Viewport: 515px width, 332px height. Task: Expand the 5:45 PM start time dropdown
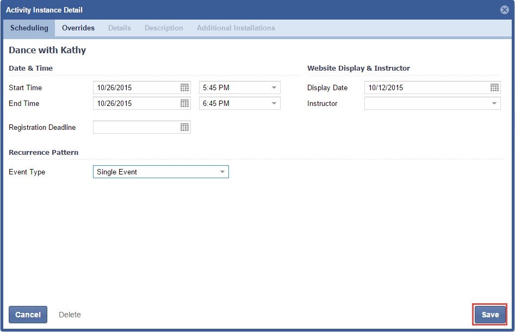pos(274,87)
